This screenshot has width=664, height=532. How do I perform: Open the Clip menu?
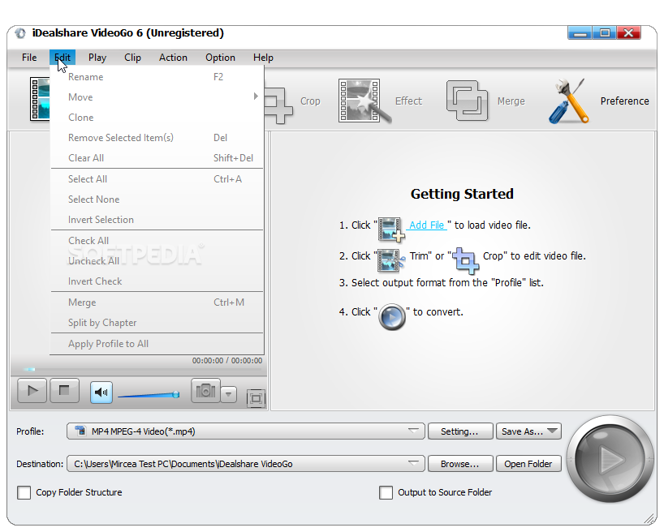132,58
